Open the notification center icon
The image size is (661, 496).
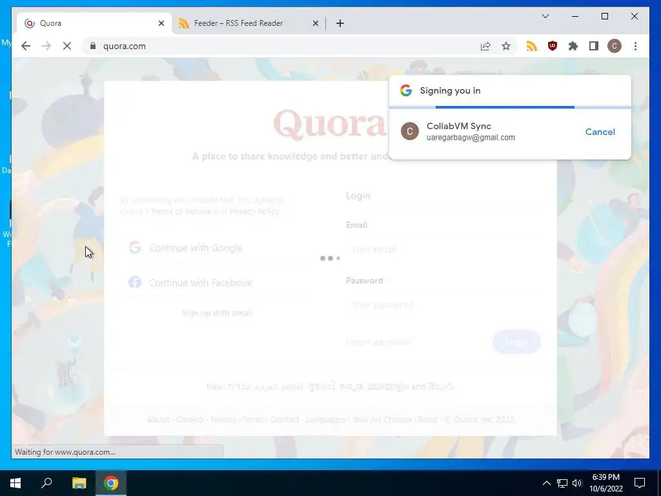[640, 483]
